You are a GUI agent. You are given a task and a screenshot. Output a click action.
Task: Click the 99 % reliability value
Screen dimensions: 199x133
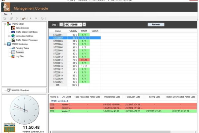(x=75, y=66)
